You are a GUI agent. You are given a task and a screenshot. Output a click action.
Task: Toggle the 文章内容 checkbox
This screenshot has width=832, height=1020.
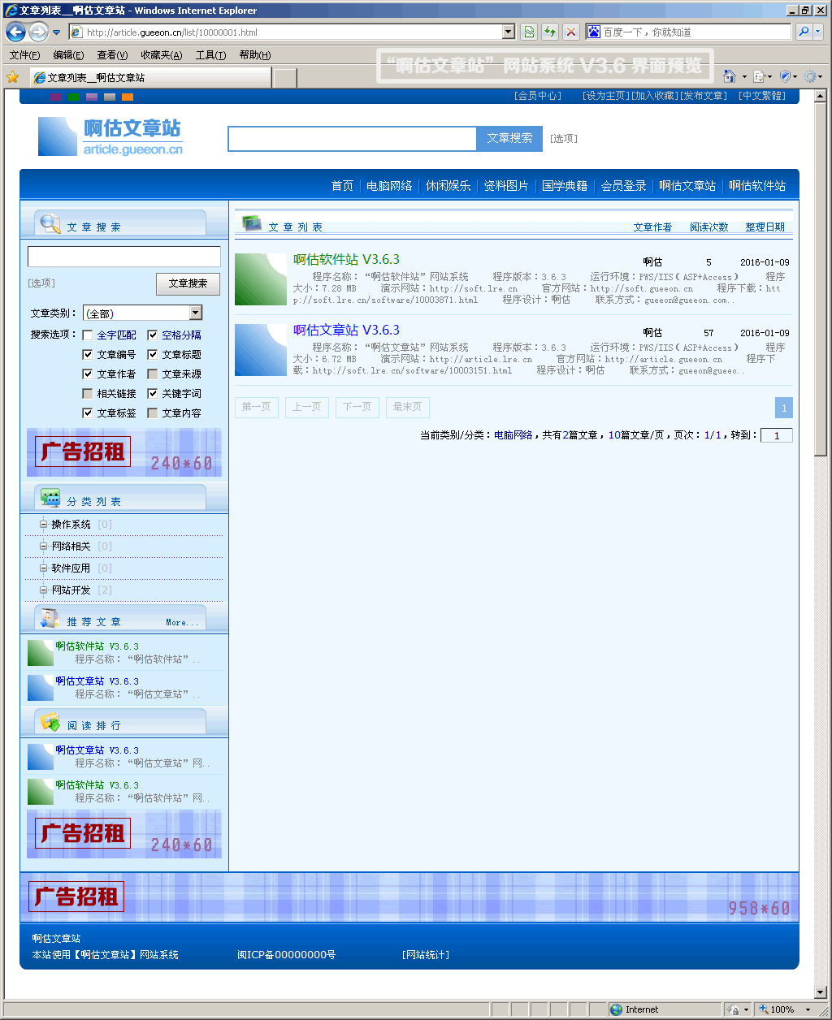[153, 413]
